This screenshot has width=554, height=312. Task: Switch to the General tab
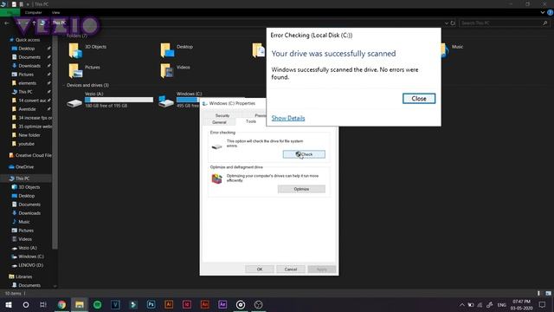click(219, 122)
